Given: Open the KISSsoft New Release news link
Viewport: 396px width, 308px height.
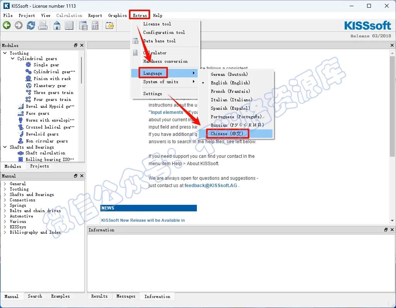Looking at the screenshot, I should coord(143,220).
